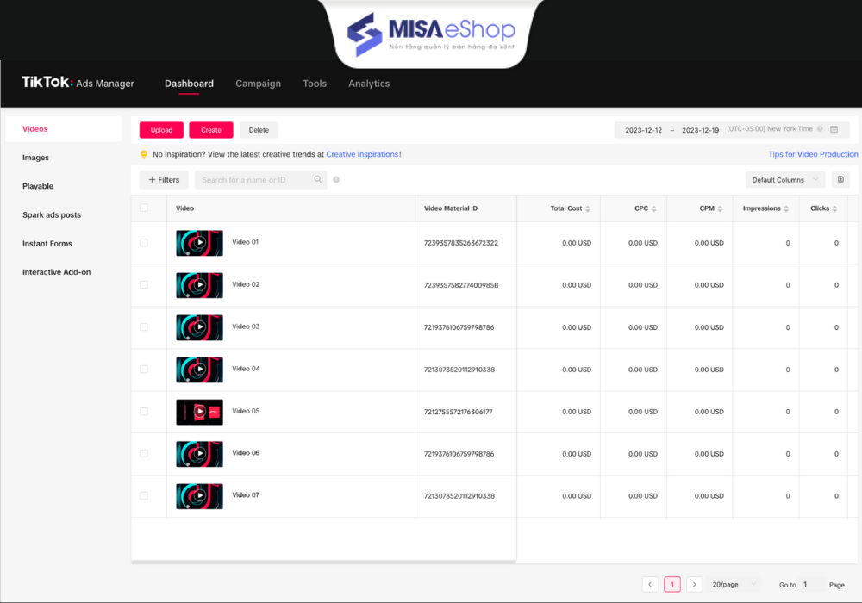This screenshot has height=603, width=862.
Task: Open the calendar icon in date range
Action: click(834, 129)
